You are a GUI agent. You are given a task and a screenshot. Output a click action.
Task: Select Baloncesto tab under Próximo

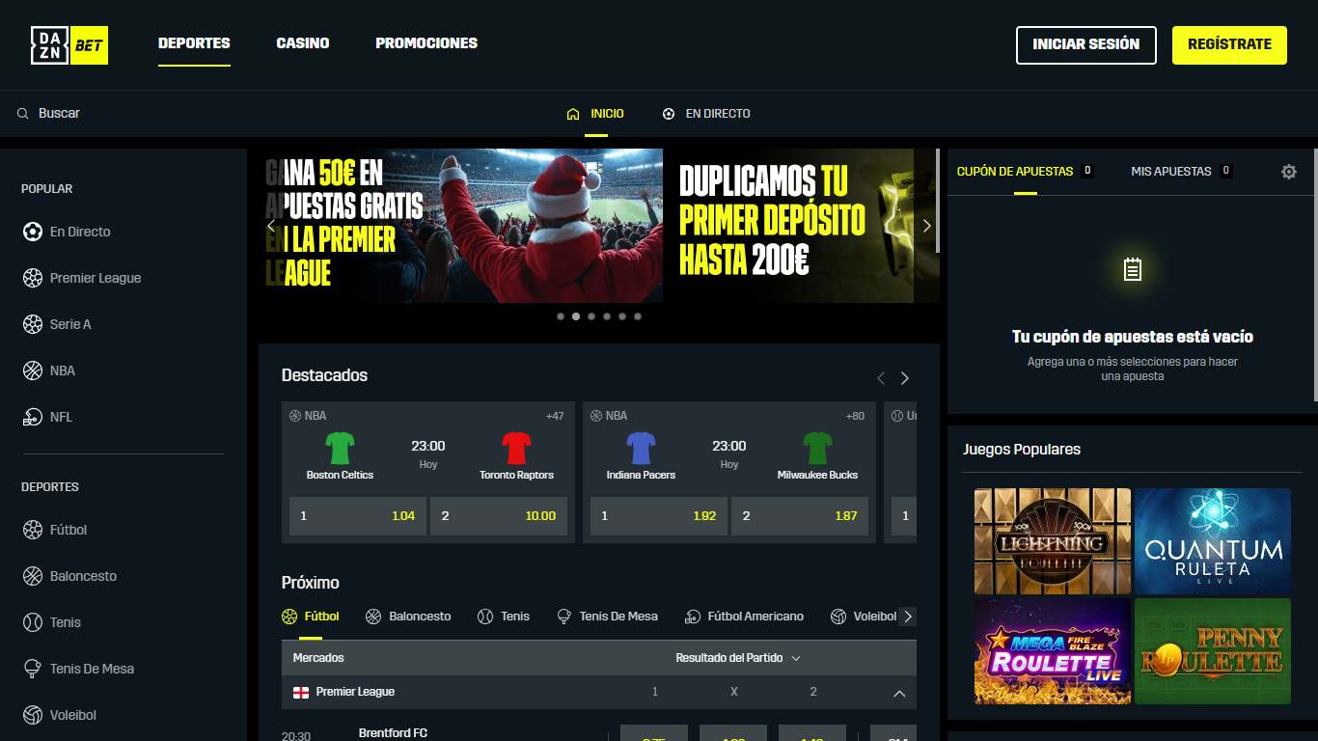(408, 616)
